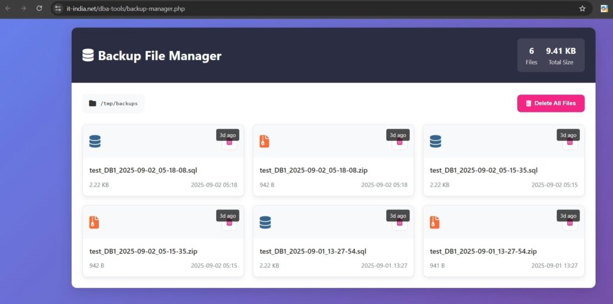Click file name test_DB1_2025-09-02_05-15-35.zip

(x=144, y=251)
